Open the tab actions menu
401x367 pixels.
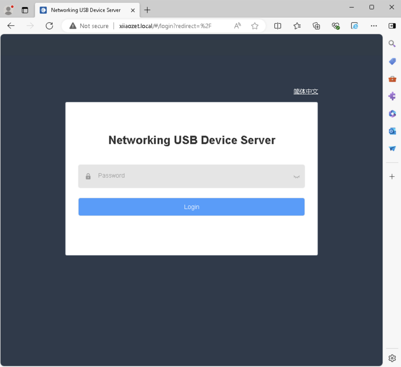25,10
